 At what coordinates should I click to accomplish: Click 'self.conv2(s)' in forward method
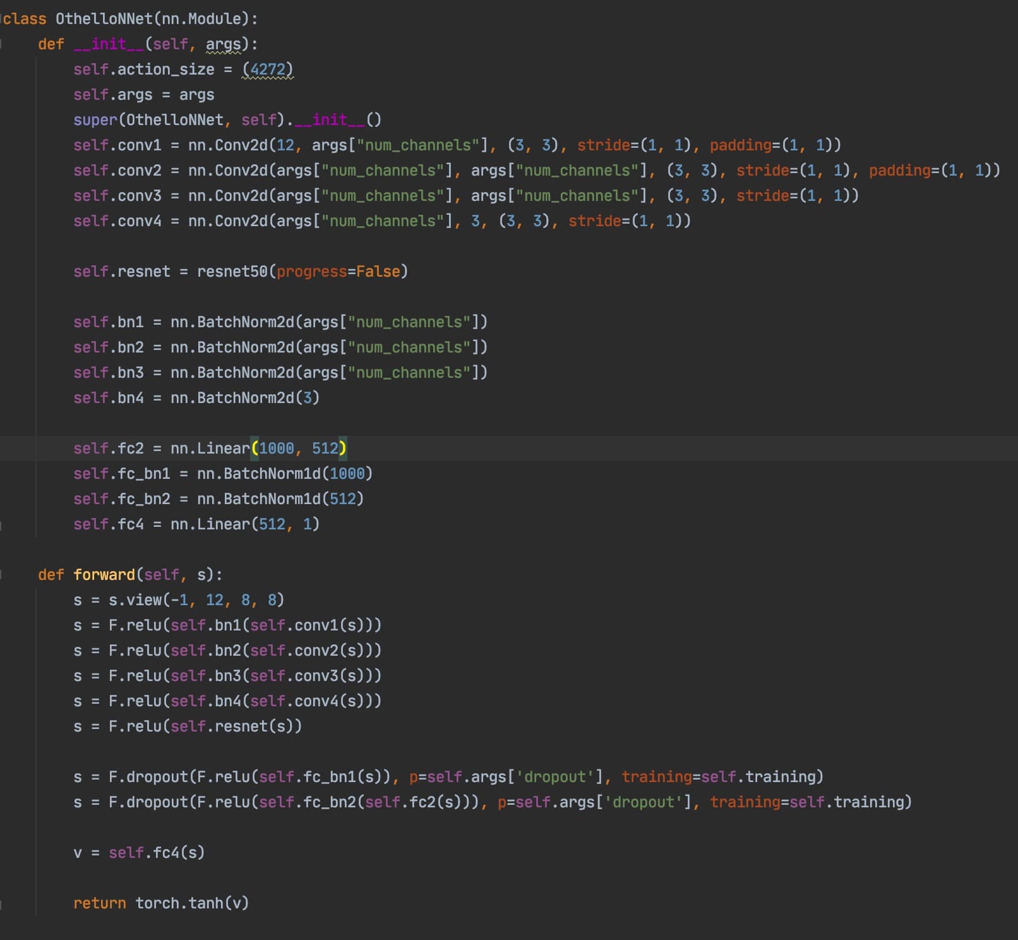307,651
